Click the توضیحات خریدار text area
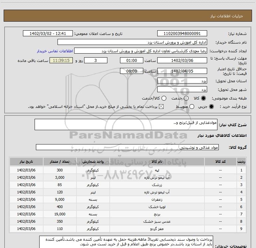 tap(126, 242)
